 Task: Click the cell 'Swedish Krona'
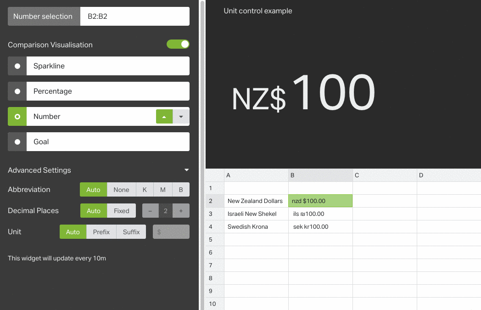[x=256, y=227]
